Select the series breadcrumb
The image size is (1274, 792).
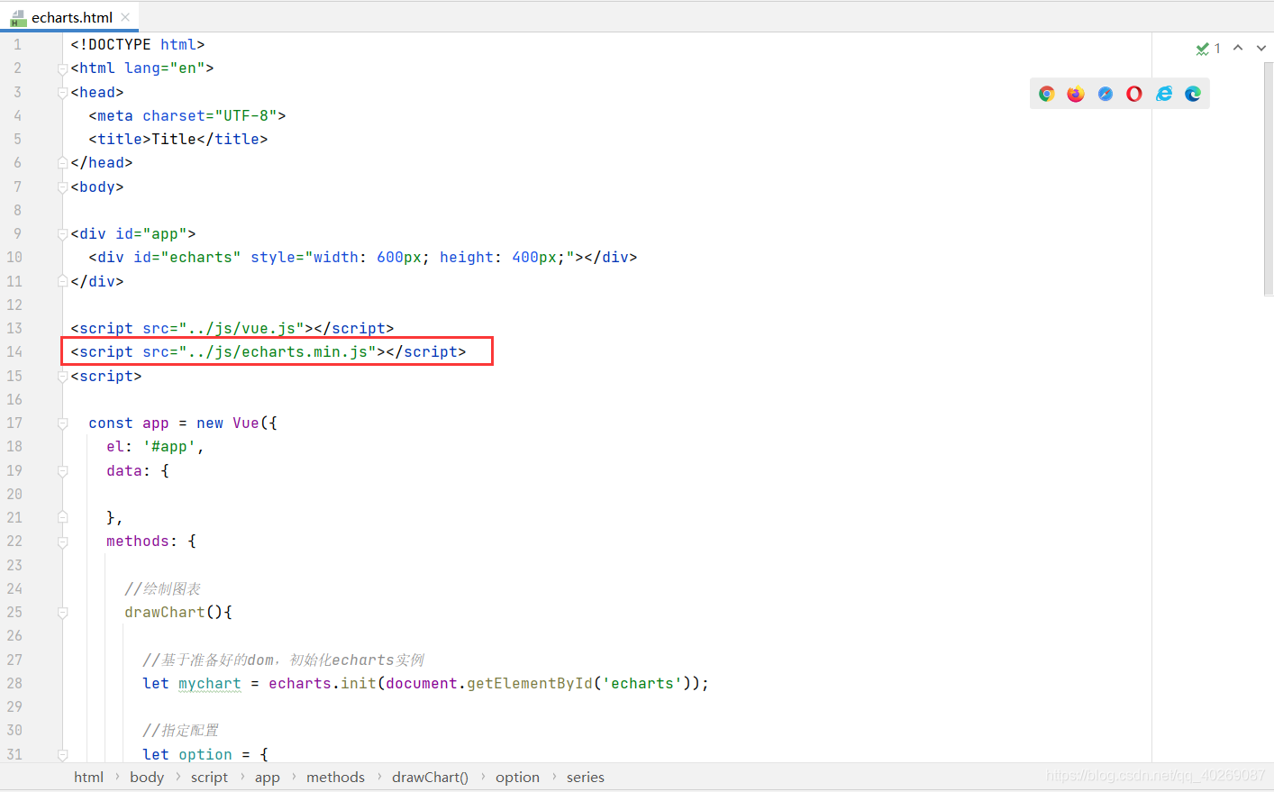point(586,777)
